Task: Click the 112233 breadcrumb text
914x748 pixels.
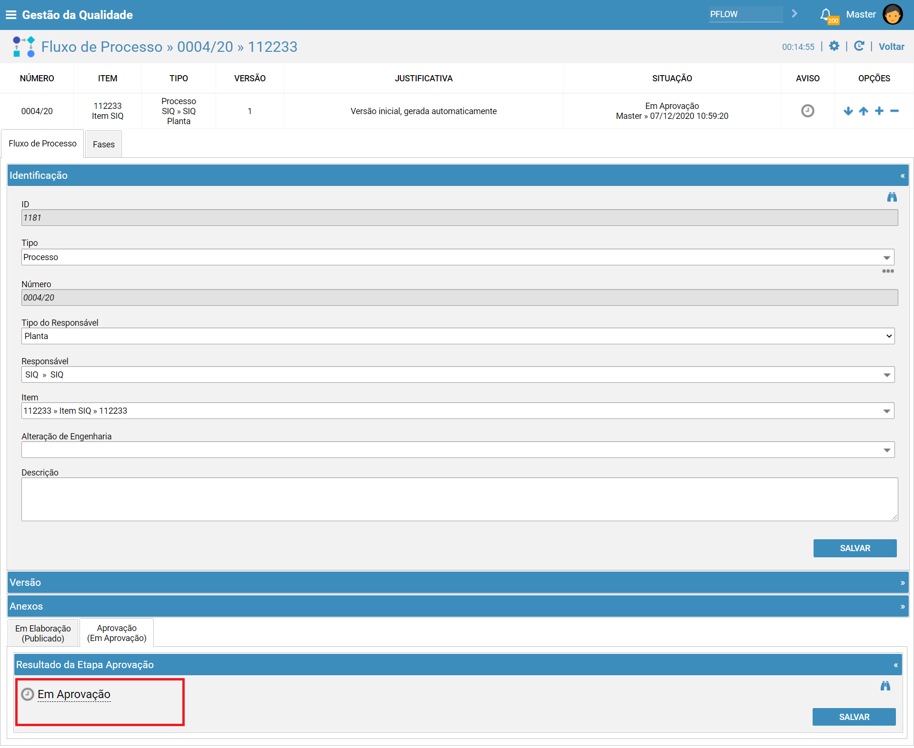Action: point(272,47)
